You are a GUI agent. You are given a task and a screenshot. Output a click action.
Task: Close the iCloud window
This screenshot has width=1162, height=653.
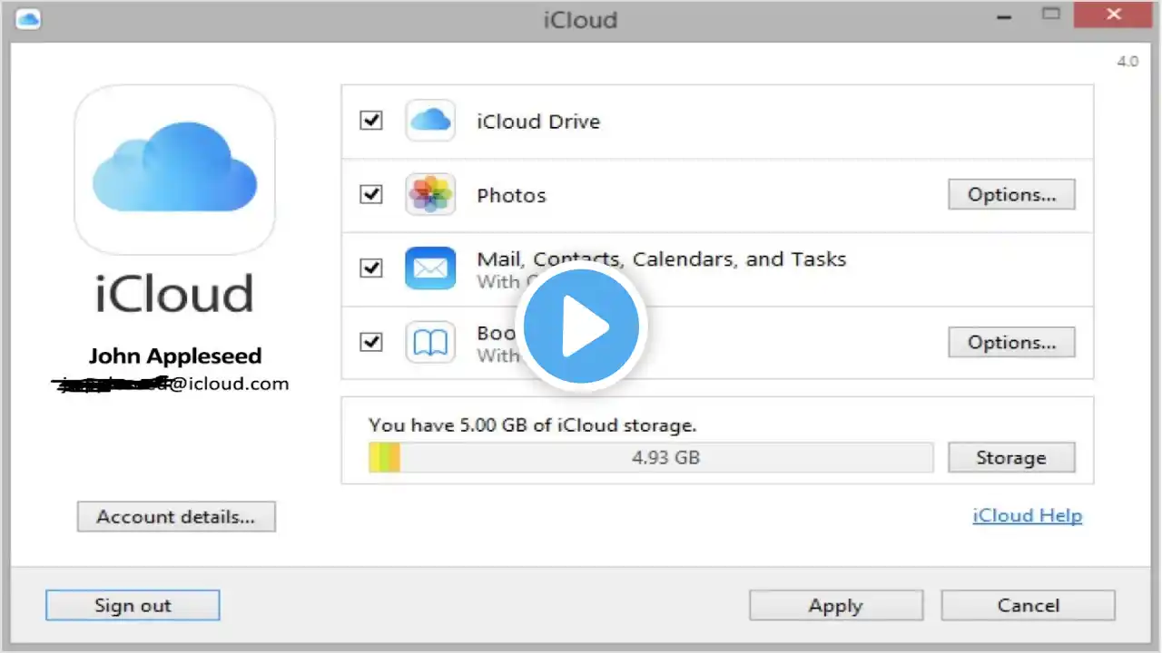pyautogui.click(x=1112, y=15)
